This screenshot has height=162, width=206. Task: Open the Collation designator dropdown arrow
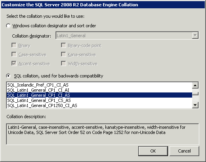(195, 35)
